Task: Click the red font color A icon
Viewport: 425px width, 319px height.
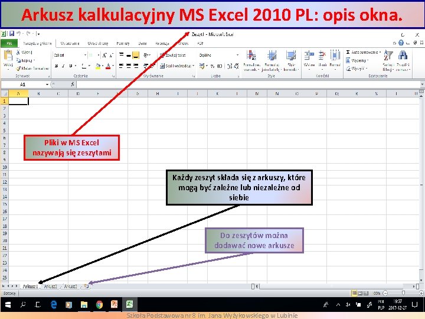Action: (x=108, y=66)
